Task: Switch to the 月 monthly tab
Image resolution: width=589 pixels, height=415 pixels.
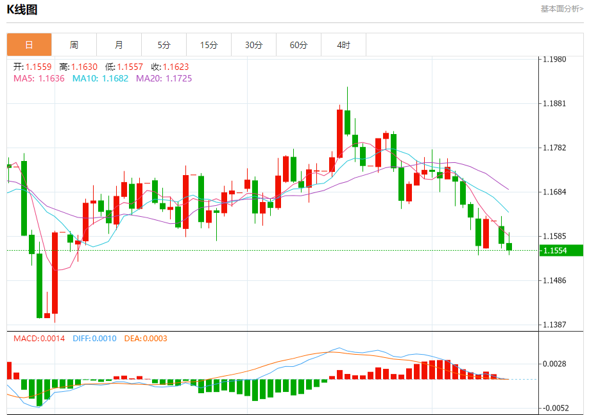Action: pyautogui.click(x=119, y=45)
